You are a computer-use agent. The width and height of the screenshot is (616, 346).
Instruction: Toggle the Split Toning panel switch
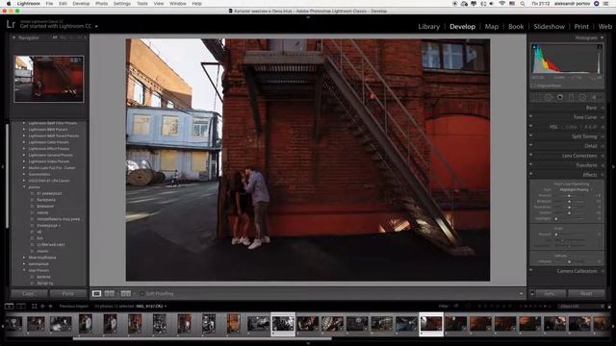point(530,136)
